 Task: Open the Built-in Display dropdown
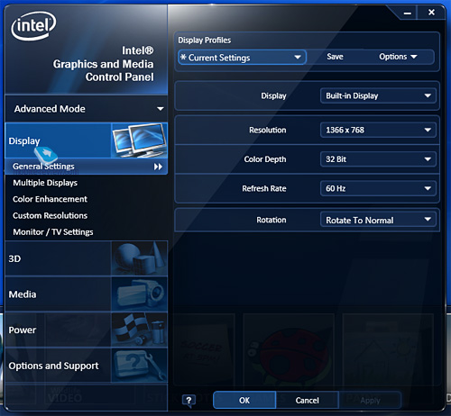378,95
